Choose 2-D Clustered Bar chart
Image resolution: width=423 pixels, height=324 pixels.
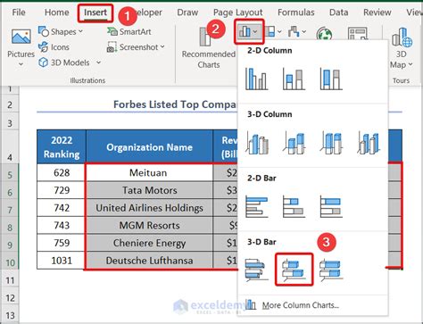(256, 206)
